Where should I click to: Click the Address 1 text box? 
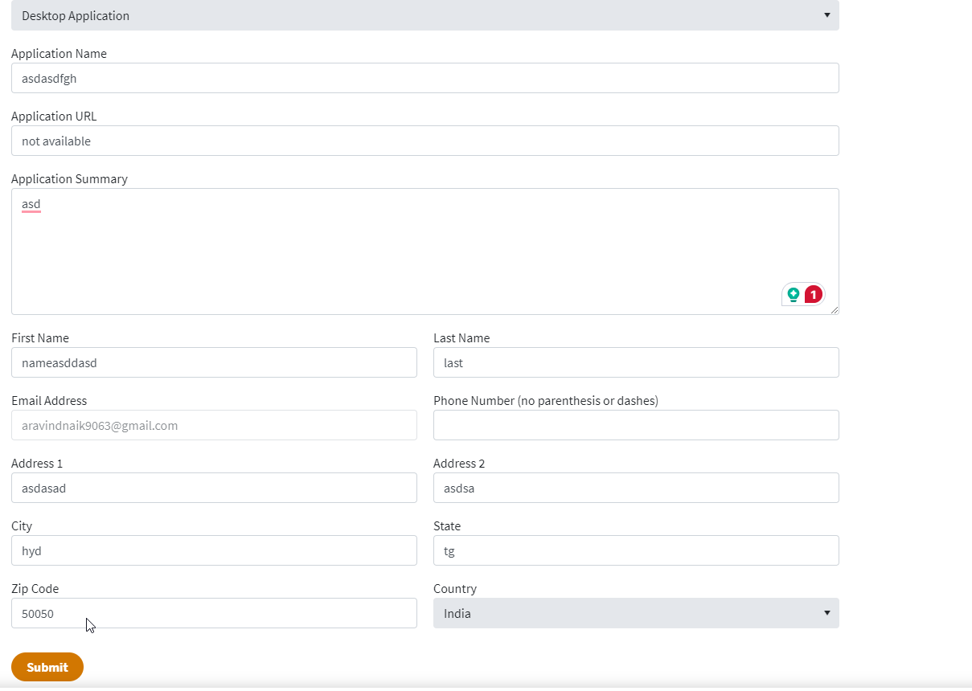click(214, 488)
